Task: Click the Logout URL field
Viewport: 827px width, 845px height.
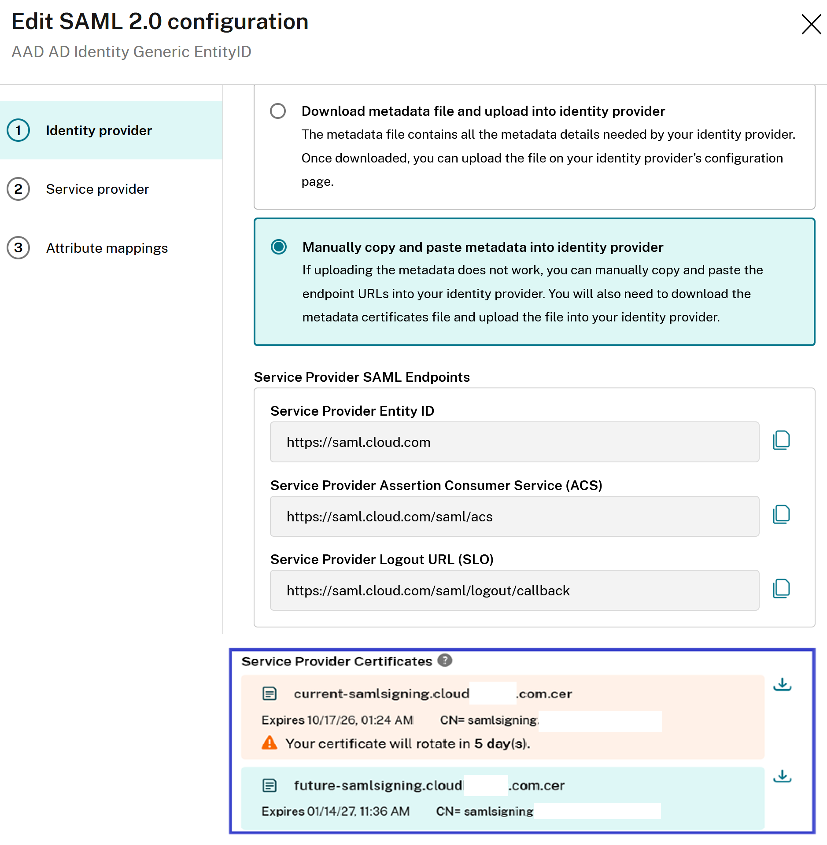Action: tap(514, 590)
